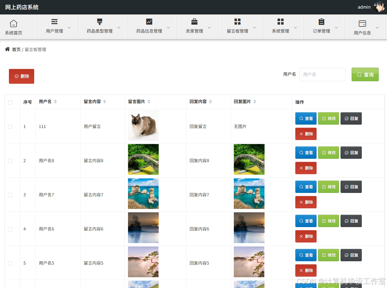Image resolution: width=387 pixels, height=288 pixels.
Task: Click 修改 for 用户名8
Action: tap(329, 153)
